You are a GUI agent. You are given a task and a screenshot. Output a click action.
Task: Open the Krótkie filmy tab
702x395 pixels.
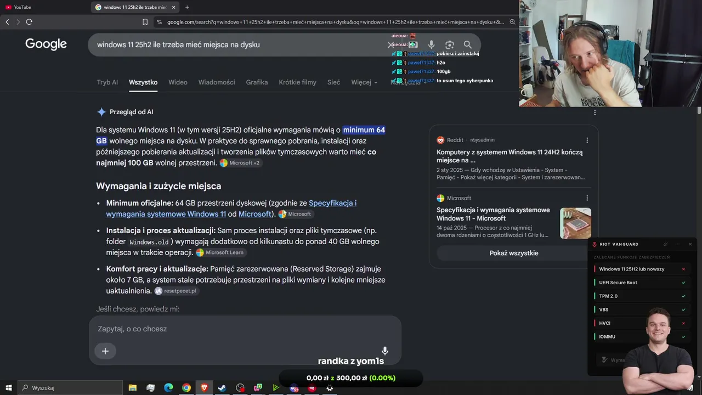pyautogui.click(x=297, y=82)
